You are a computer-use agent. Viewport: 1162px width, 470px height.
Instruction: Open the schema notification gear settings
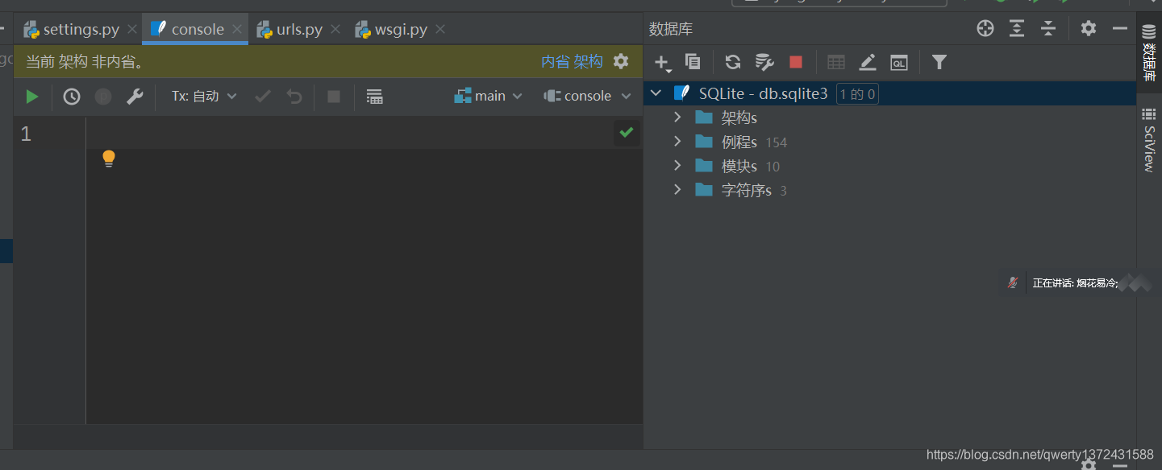tap(621, 61)
